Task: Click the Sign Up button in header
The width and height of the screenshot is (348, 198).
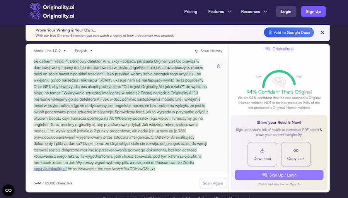Action: click(x=313, y=12)
